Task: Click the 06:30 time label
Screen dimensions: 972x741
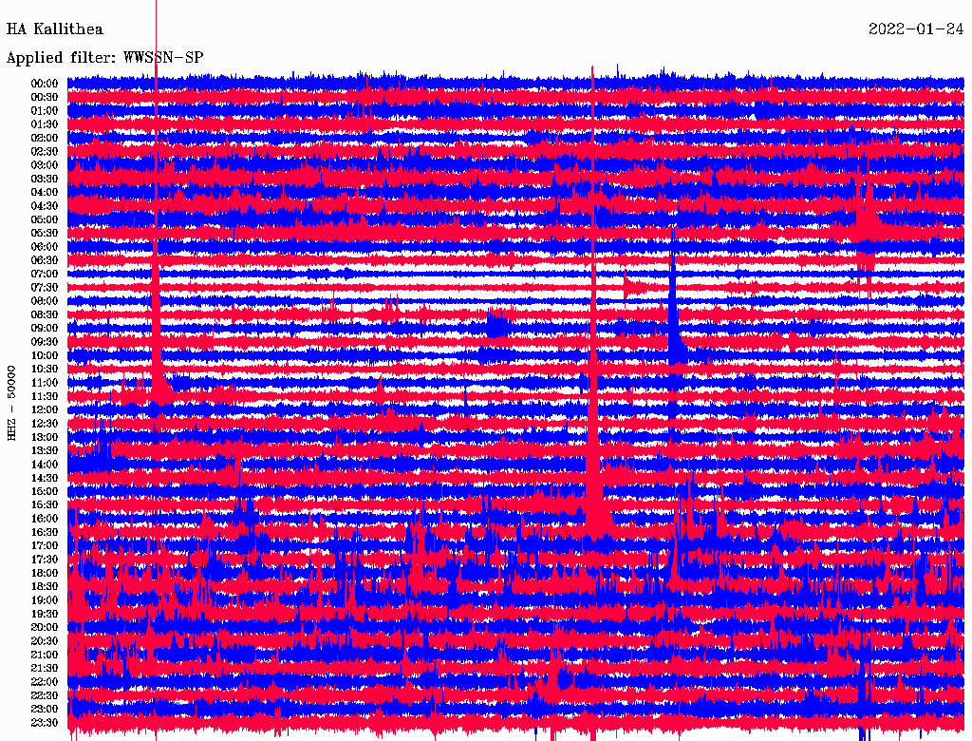Action: pyautogui.click(x=44, y=260)
